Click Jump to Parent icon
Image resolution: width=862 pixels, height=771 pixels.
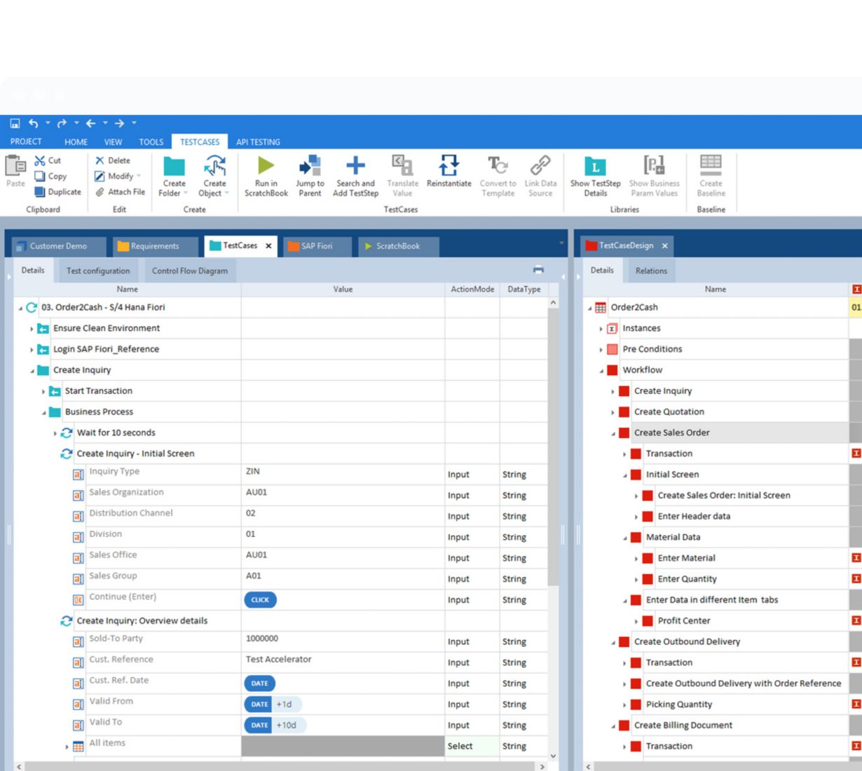310,166
